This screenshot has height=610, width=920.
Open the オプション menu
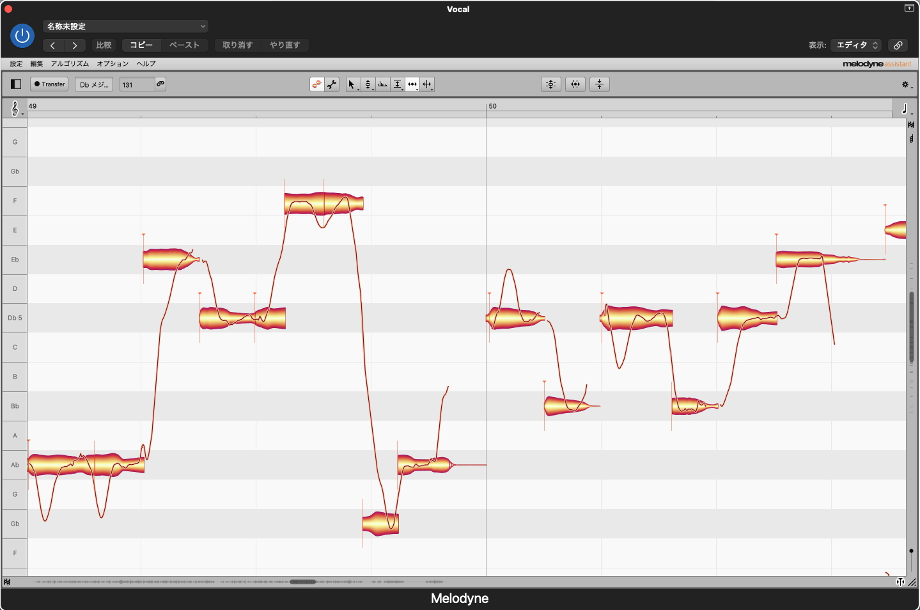click(113, 64)
